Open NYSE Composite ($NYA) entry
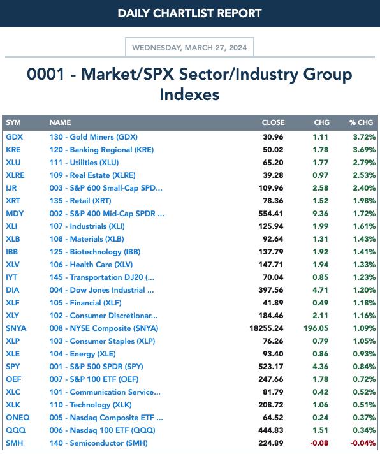This screenshot has height=454, width=380. click(x=104, y=328)
